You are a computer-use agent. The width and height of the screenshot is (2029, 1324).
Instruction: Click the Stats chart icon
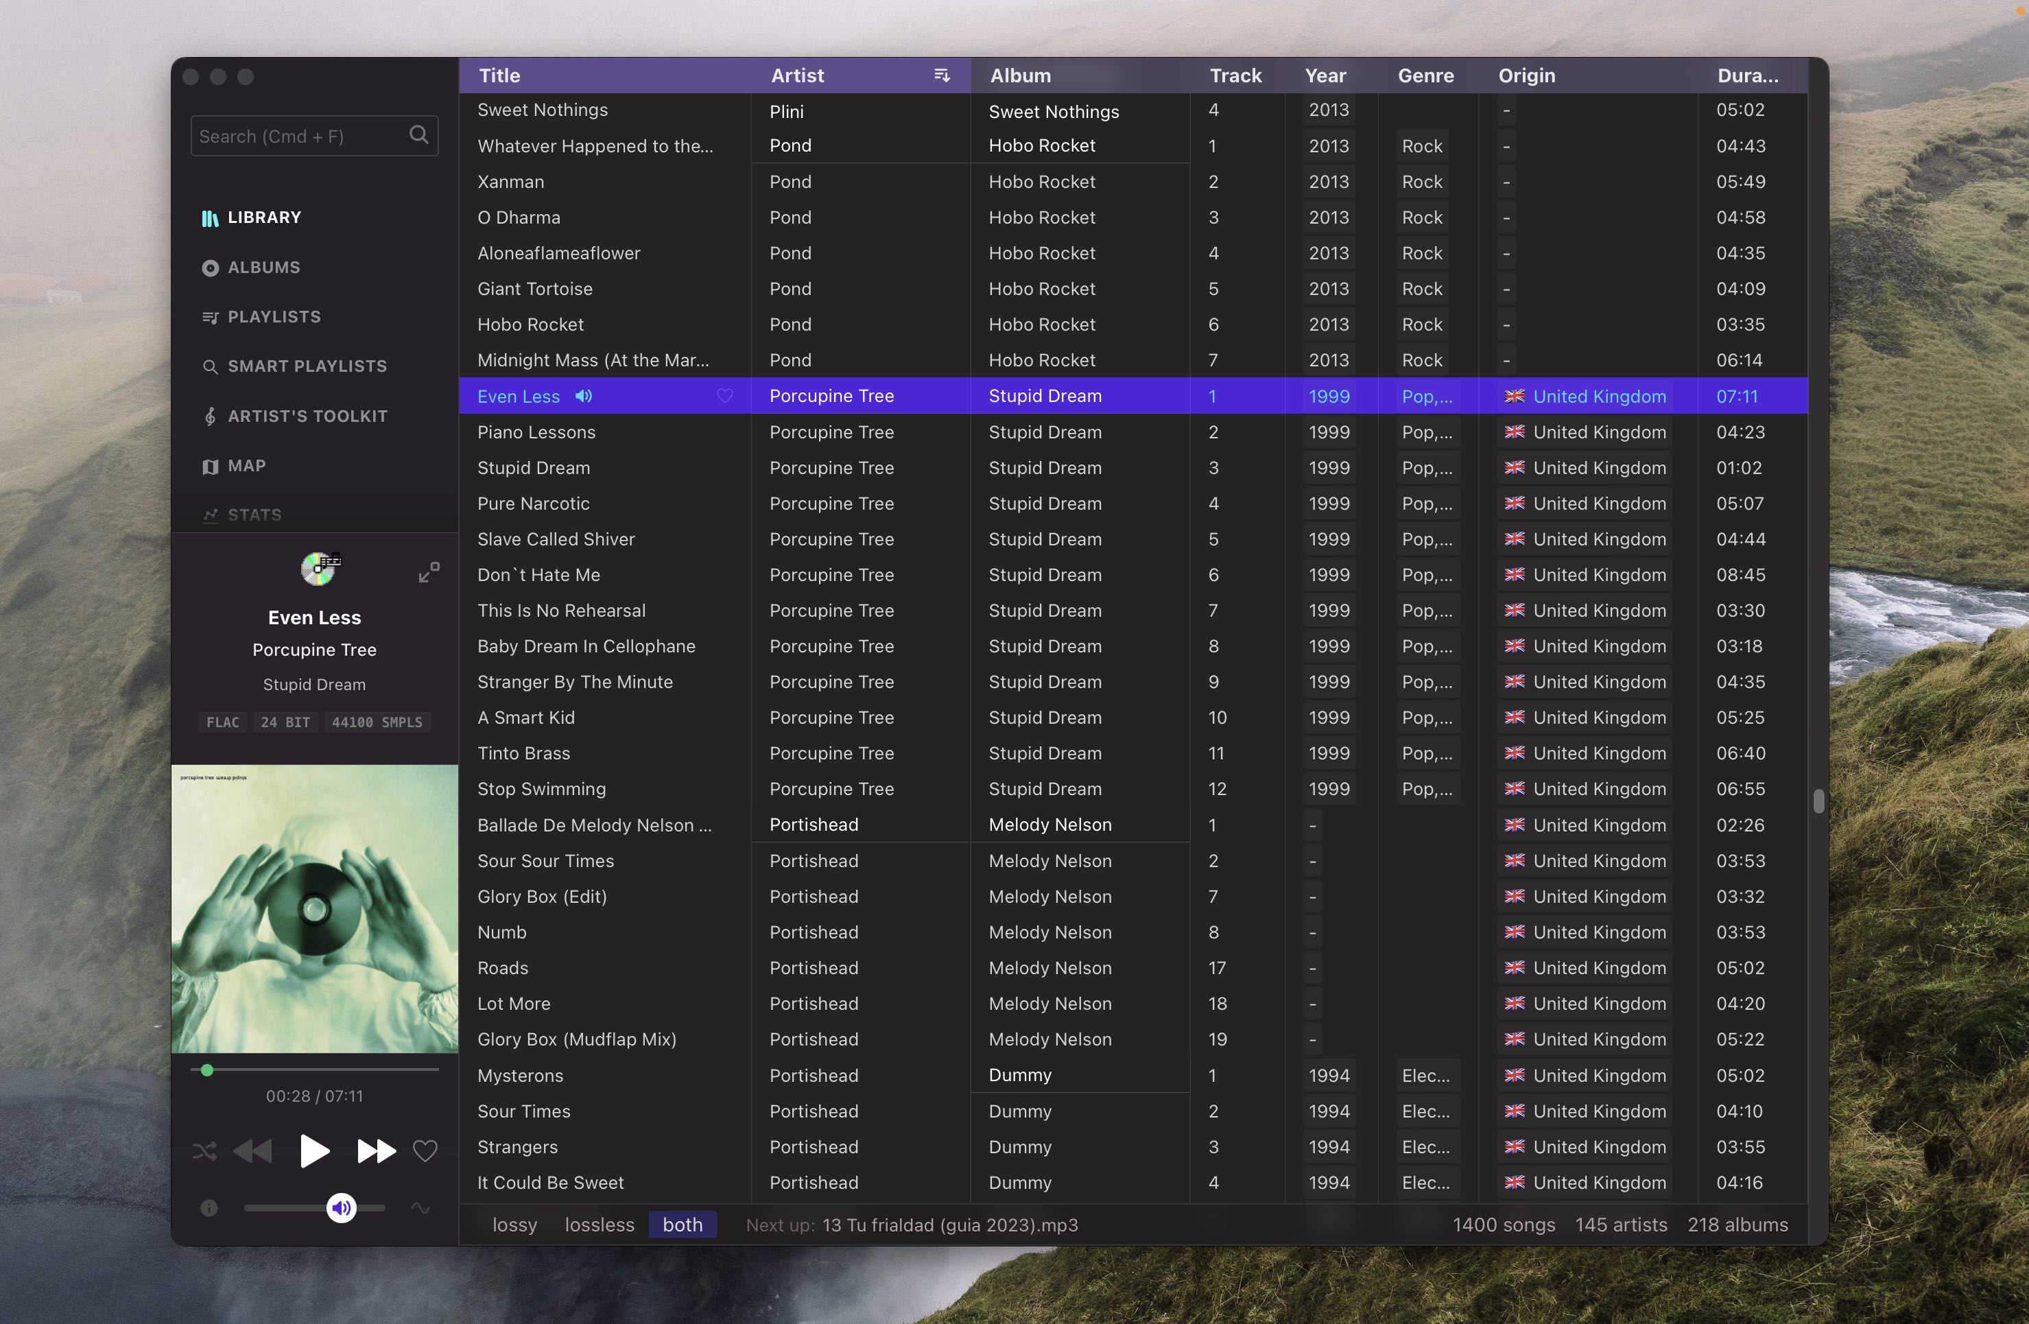(210, 515)
